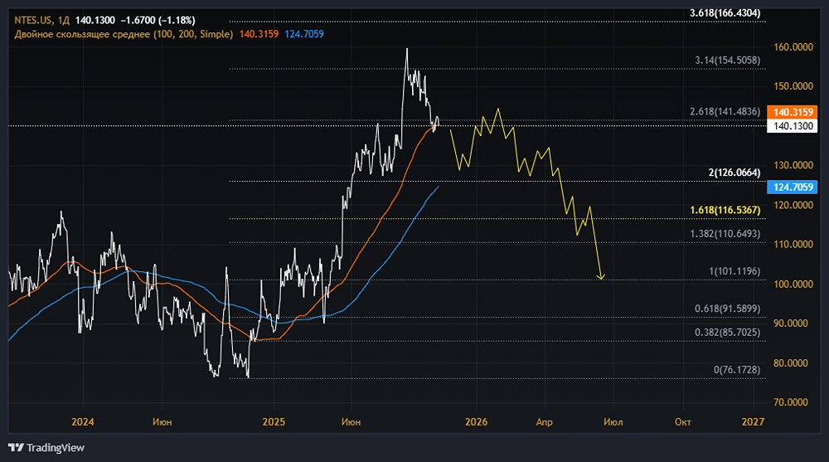Click the orange 140.3159 price axis tag
Screen dimensions: 829x462
click(794, 112)
